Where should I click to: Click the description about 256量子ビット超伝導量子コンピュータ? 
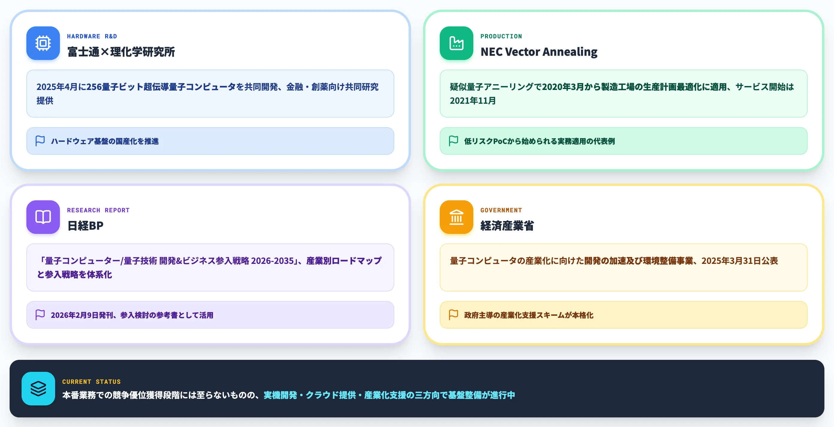pyautogui.click(x=210, y=94)
